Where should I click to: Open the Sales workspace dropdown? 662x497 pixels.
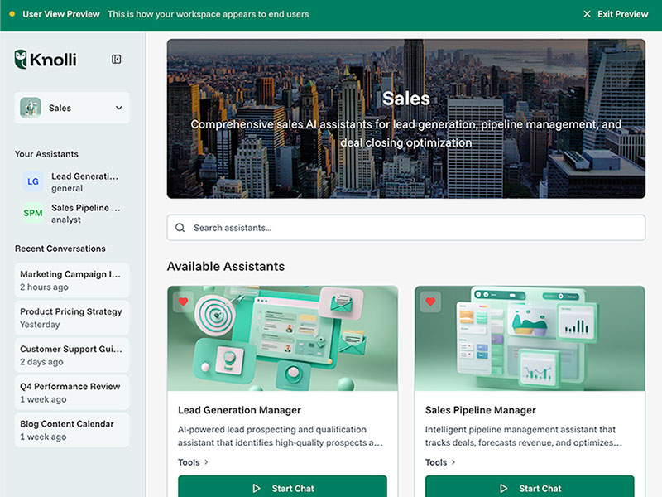click(72, 108)
